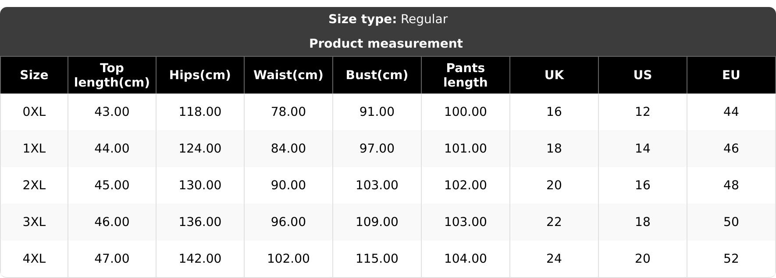Viewport: 776px width, 278px height.
Task: Select the 0XL size row label
Action: coord(34,112)
